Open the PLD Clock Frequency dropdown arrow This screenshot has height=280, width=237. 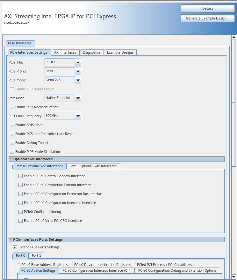(x=78, y=116)
